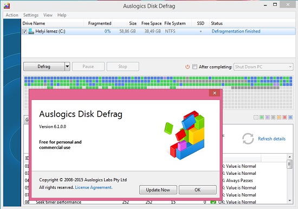Click the Defrag button
The image size is (298, 209).
pos(44,66)
